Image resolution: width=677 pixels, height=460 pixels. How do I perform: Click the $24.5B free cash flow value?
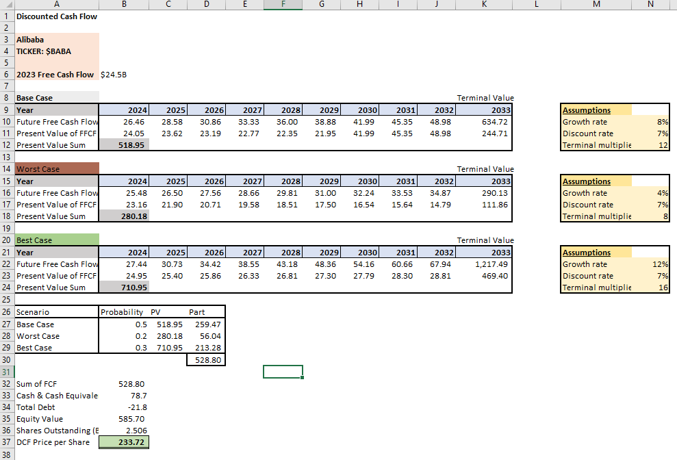(114, 75)
